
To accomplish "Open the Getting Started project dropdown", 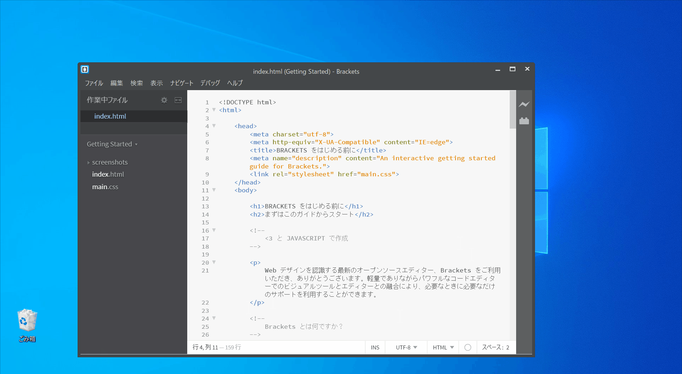I will pos(112,144).
